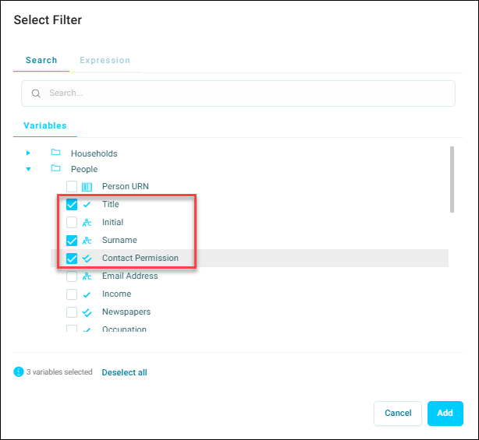This screenshot has width=479, height=440.
Task: Click the Add button
Action: [445, 414]
